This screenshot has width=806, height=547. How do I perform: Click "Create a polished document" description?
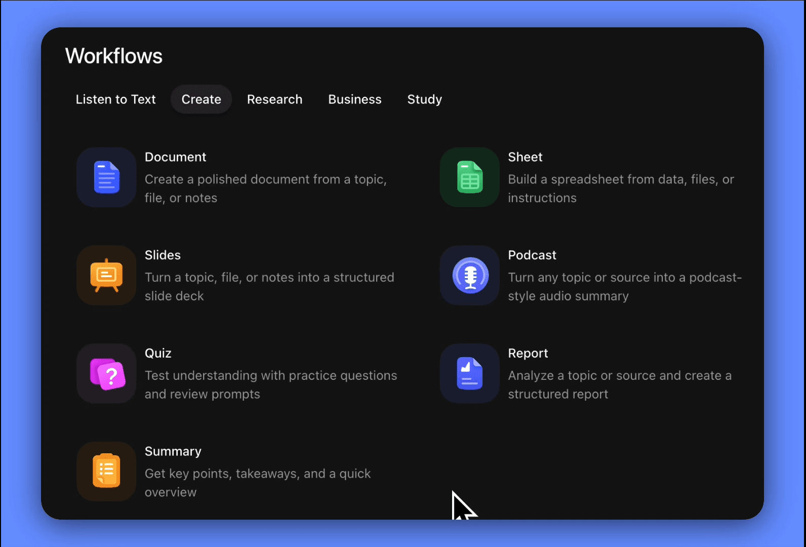pyautogui.click(x=266, y=188)
